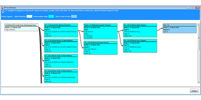Click the Start or end of trace swatch

pos(74,16)
